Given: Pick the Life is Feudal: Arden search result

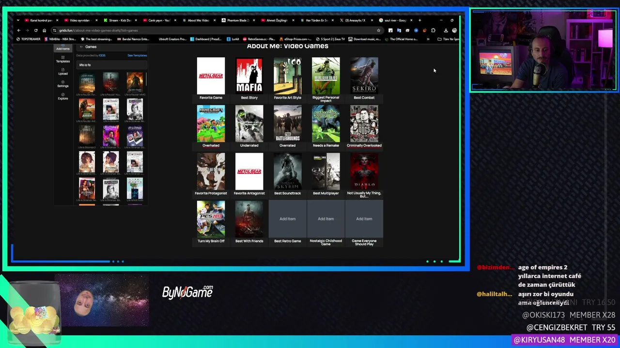Looking at the screenshot, I should 87,109.
